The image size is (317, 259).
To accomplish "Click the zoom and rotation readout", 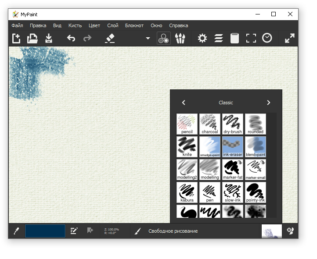I will tap(112, 231).
